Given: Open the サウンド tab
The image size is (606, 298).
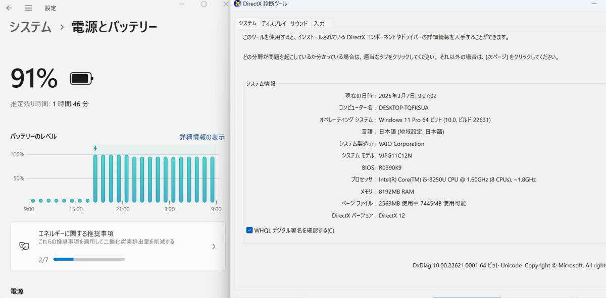Looking at the screenshot, I should click(299, 24).
